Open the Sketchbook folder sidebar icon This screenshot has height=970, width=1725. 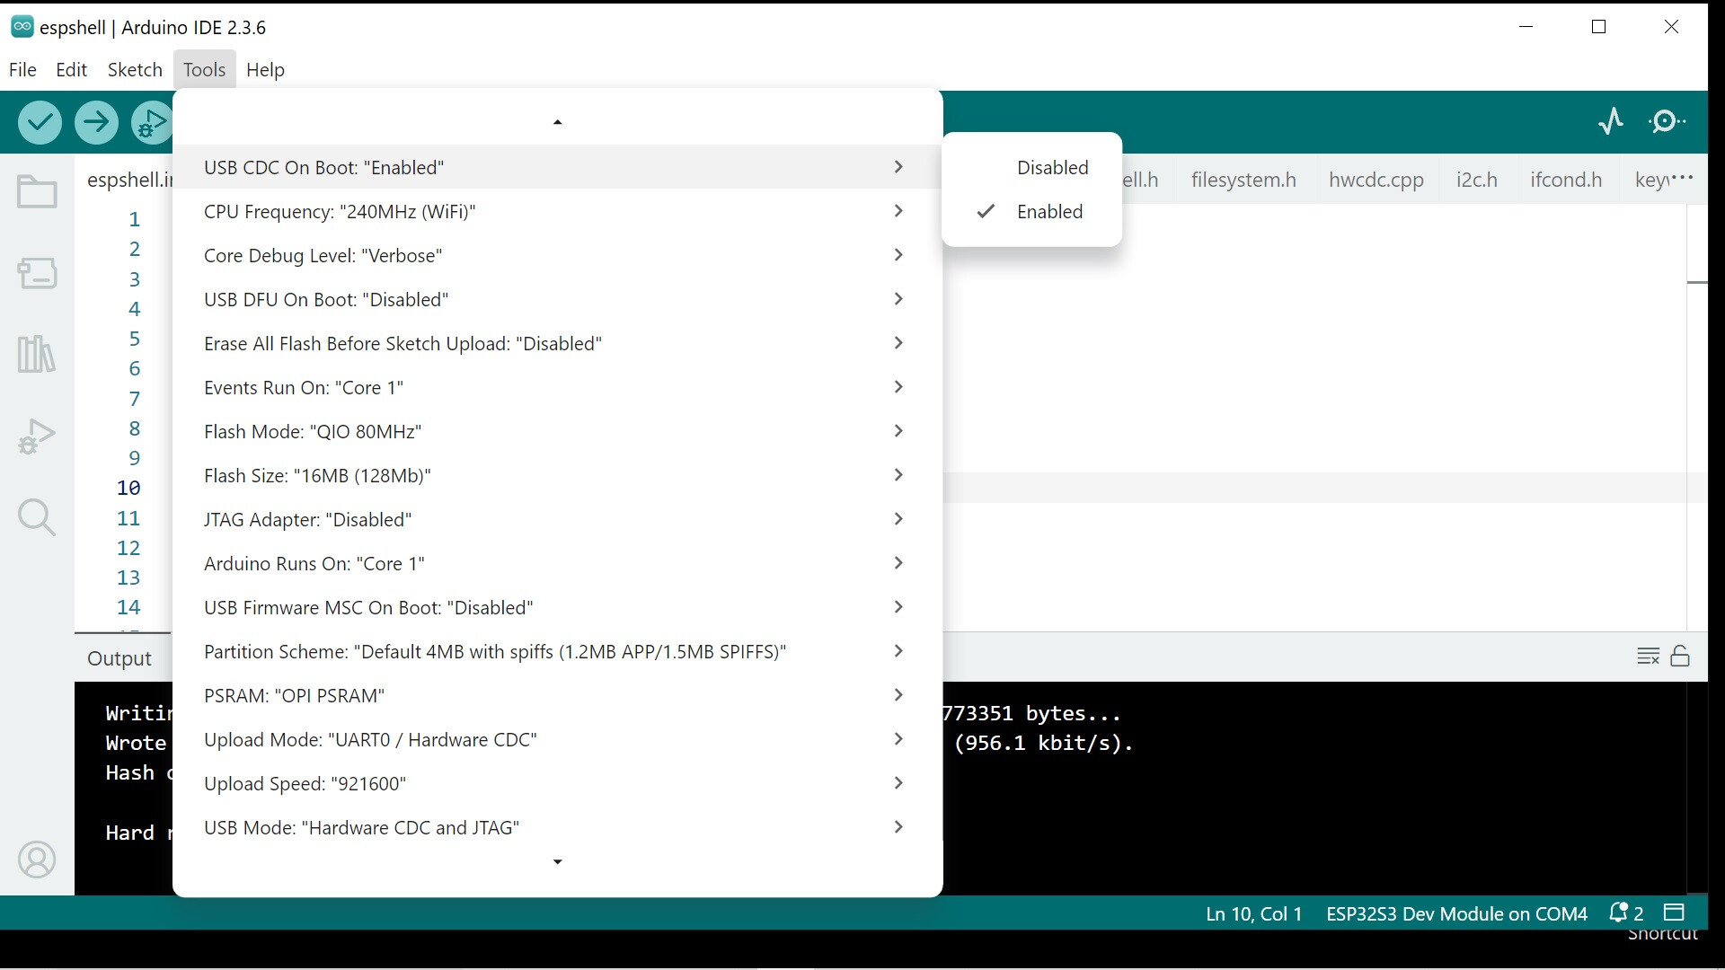37,191
